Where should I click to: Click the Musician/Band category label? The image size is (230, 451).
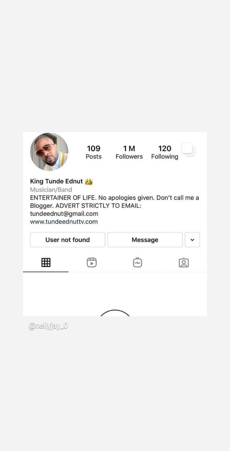(x=51, y=190)
